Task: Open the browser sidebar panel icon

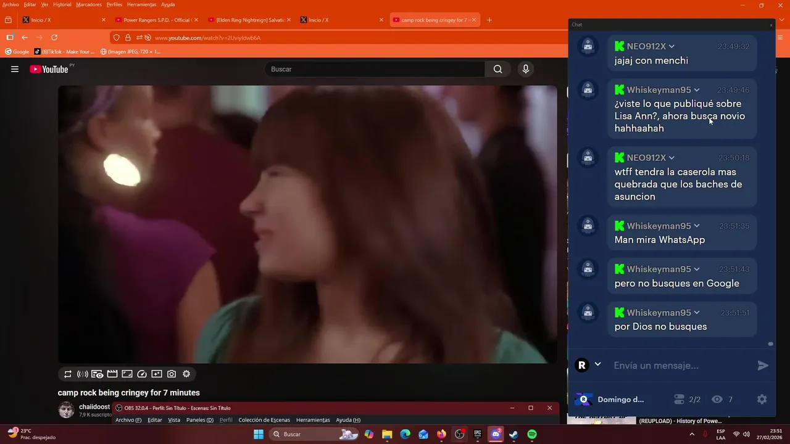Action: tap(10, 38)
